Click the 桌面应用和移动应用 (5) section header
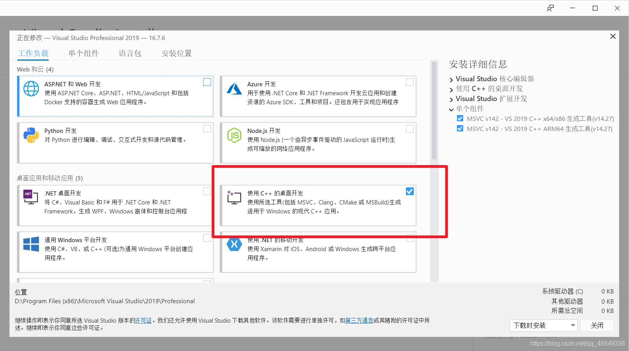This screenshot has height=351, width=629. coord(50,178)
